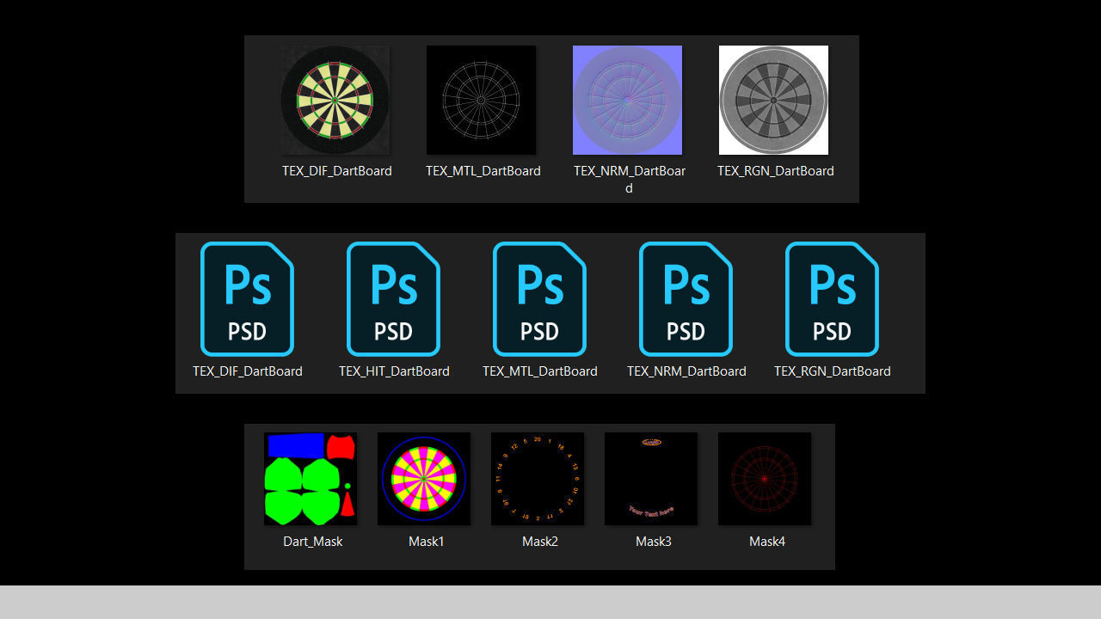Click the TEX_MTL_DartBoard label under the wireframe image
1101x619 pixels.
(483, 171)
